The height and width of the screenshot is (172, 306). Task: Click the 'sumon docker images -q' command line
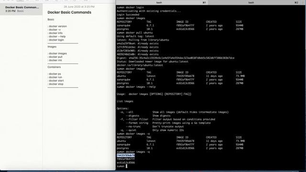[x=133, y=152]
